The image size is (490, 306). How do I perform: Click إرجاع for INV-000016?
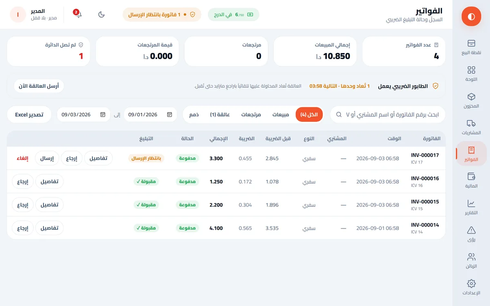point(23,182)
